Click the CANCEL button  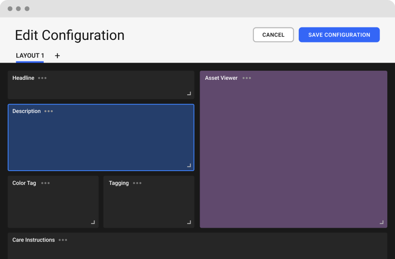(273, 35)
